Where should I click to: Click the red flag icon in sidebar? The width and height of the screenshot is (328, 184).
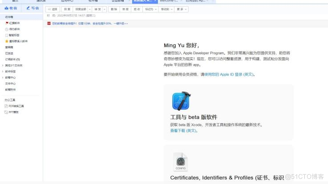click(7, 23)
